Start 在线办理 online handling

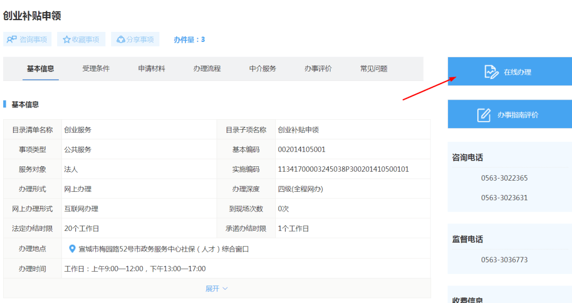[x=510, y=72]
